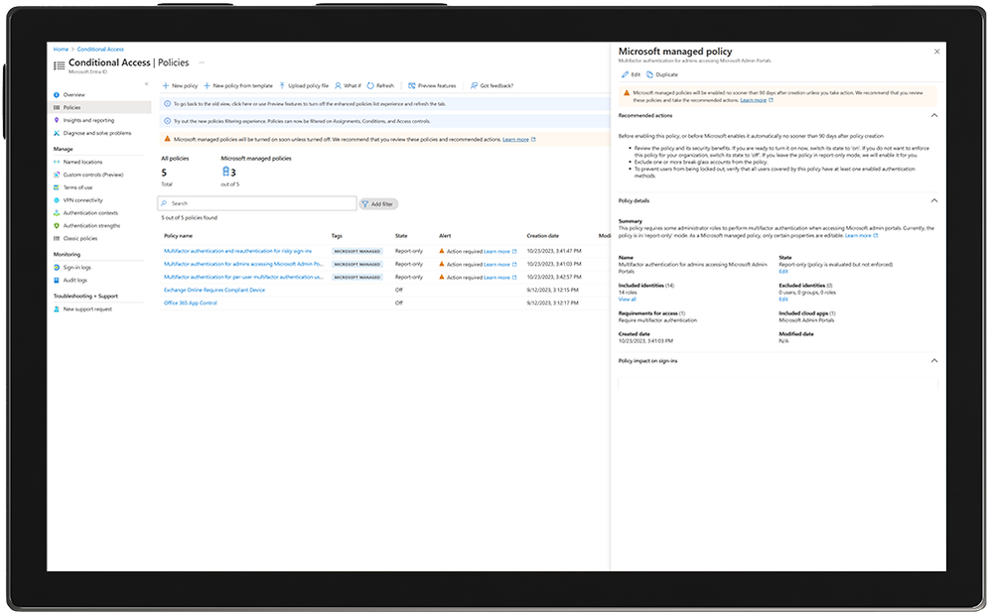Open the per-user multifactor authentication policy

[x=243, y=277]
